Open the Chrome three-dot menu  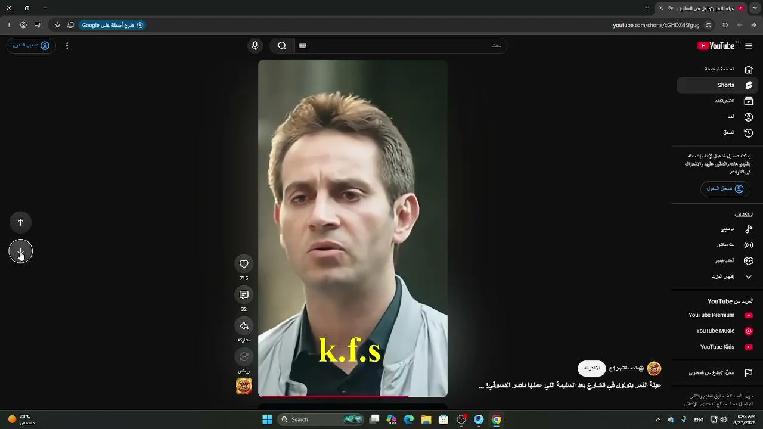tap(8, 25)
